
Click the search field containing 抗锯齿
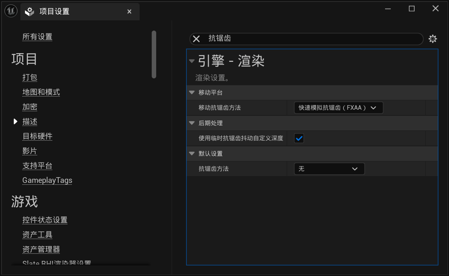coord(306,39)
